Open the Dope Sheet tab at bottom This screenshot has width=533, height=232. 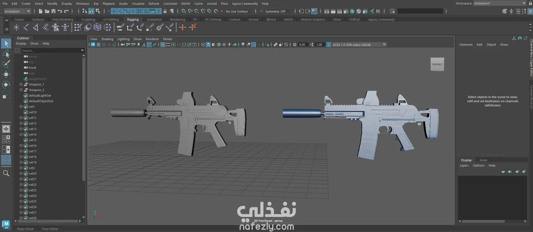25,229
